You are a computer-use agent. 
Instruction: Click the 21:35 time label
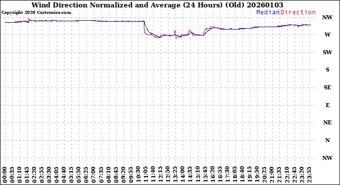(x=279, y=175)
